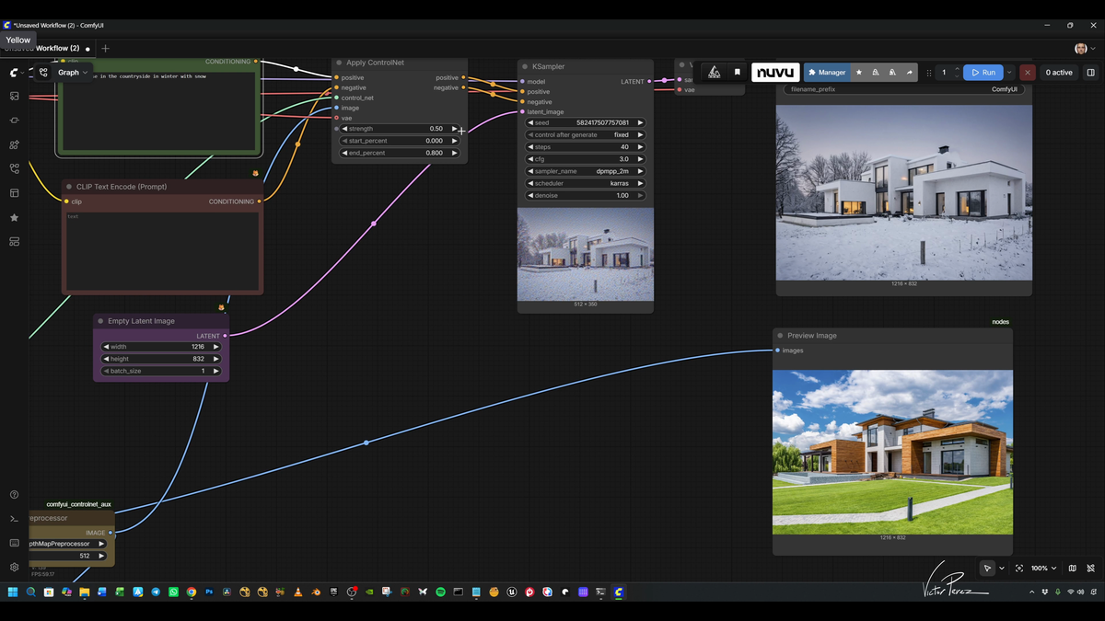Open Spotify from the taskbar
Viewport: 1105px width, 621px height.
pyautogui.click(x=440, y=592)
